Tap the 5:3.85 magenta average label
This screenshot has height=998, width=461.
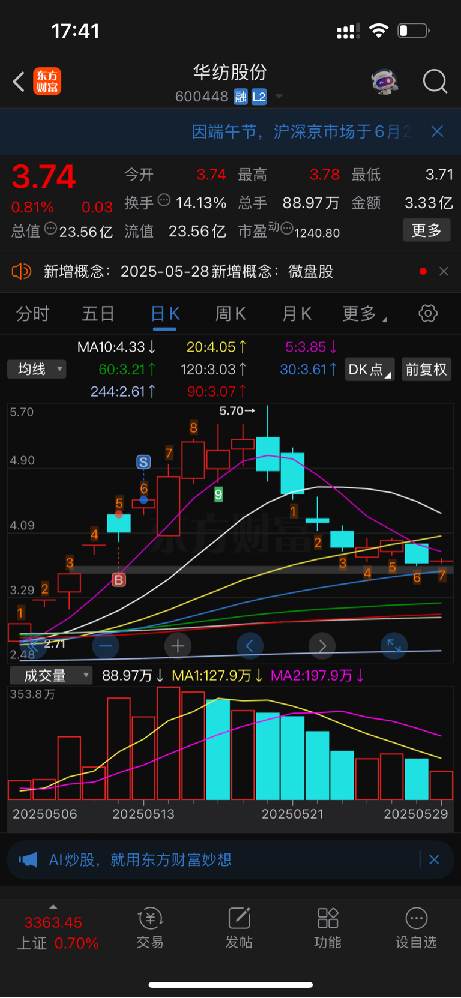tap(311, 347)
